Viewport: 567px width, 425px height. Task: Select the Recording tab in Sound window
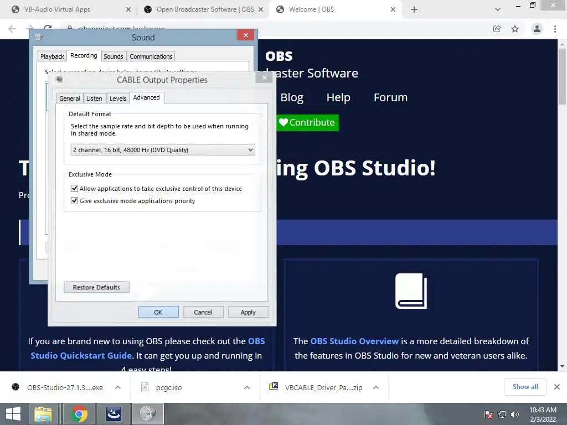[x=84, y=55]
